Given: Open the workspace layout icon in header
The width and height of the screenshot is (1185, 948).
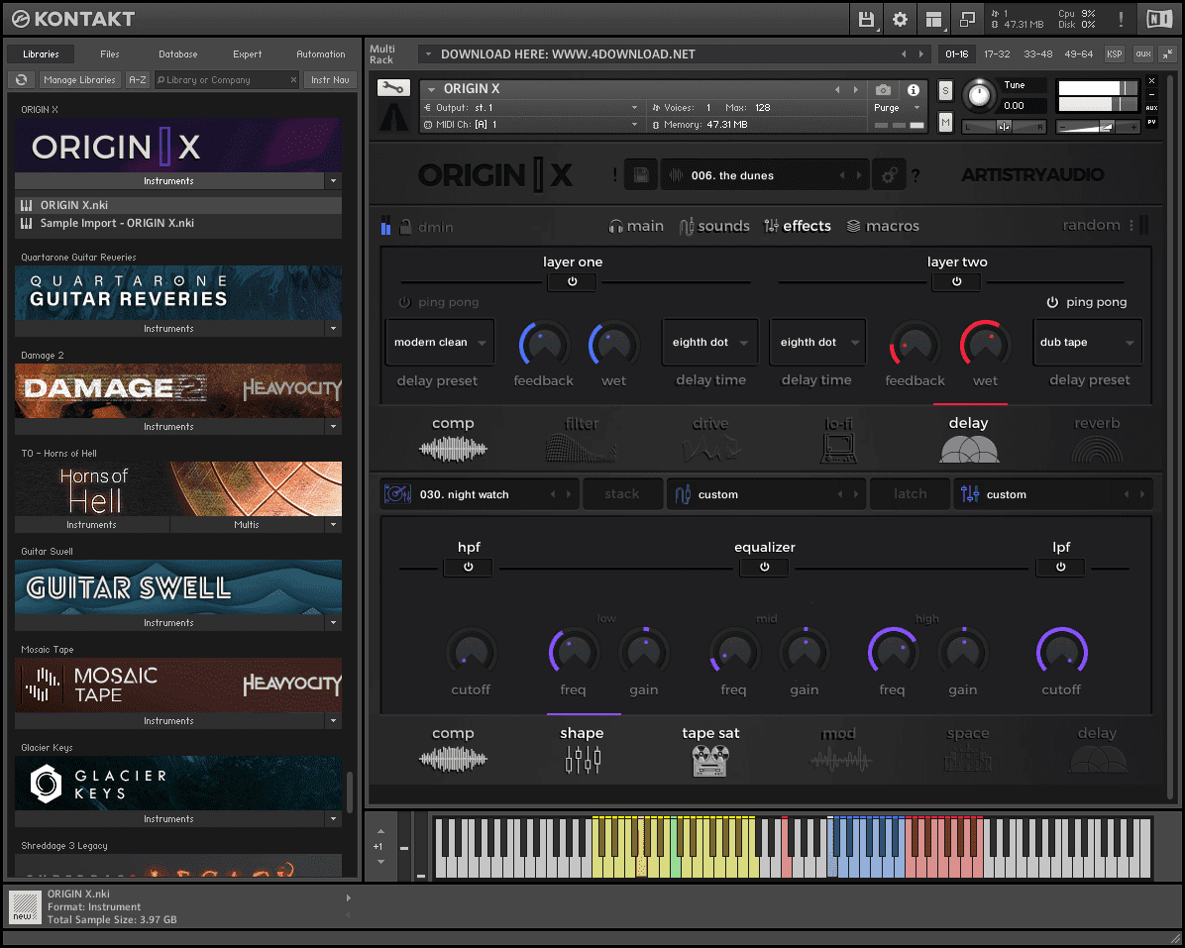Looking at the screenshot, I should pos(934,19).
